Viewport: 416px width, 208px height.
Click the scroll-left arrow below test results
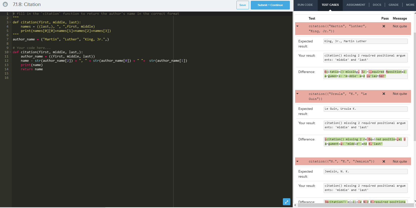pyautogui.click(x=295, y=205)
